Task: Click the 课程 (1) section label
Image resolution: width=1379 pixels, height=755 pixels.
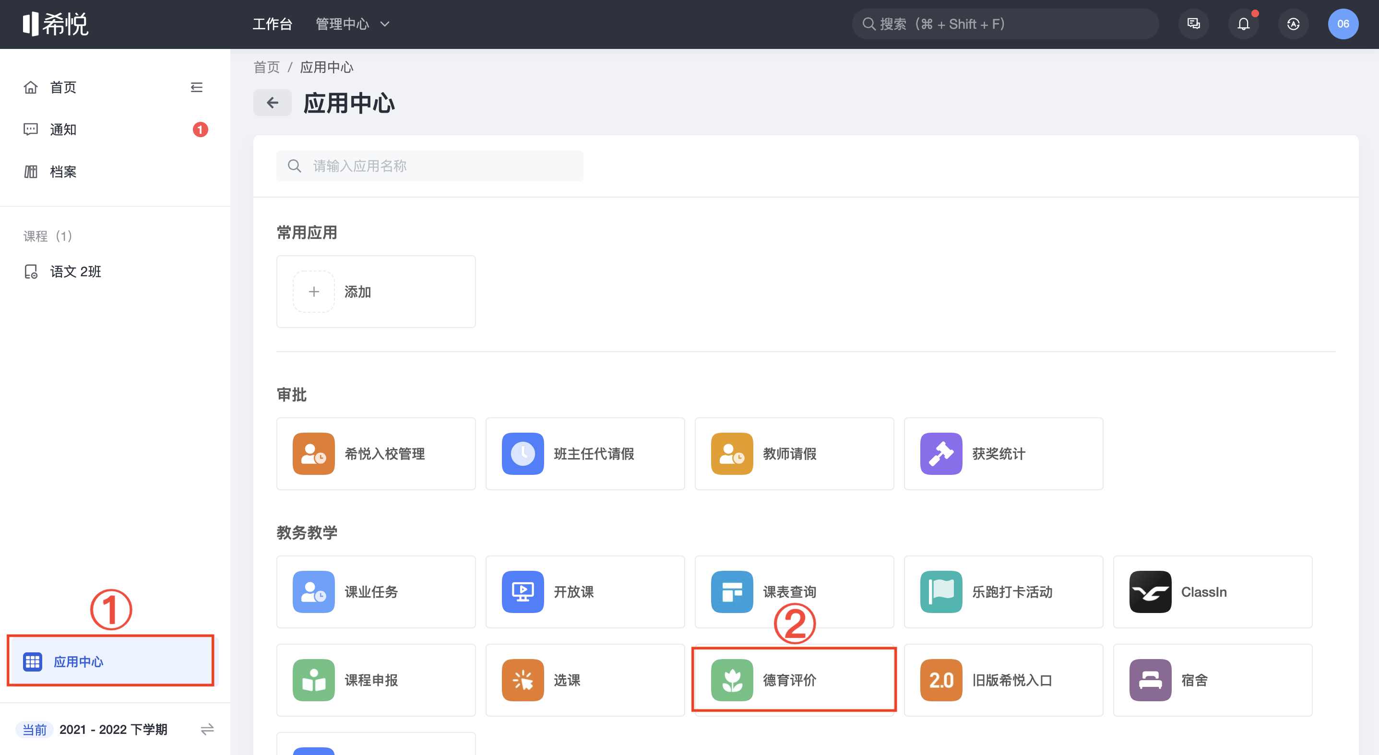Action: pyautogui.click(x=48, y=236)
